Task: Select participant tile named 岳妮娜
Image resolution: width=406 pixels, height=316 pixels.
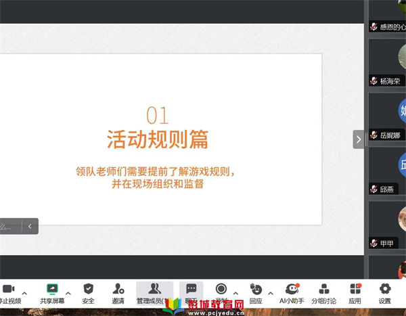Action: pyautogui.click(x=387, y=117)
